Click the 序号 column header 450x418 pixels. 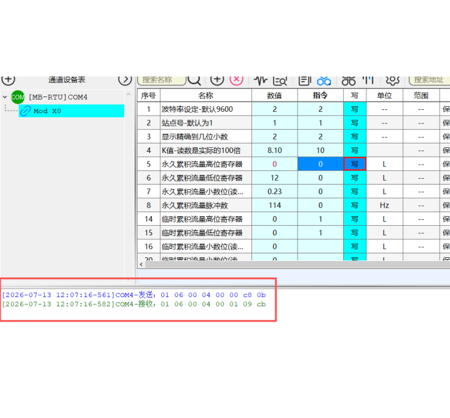point(148,95)
